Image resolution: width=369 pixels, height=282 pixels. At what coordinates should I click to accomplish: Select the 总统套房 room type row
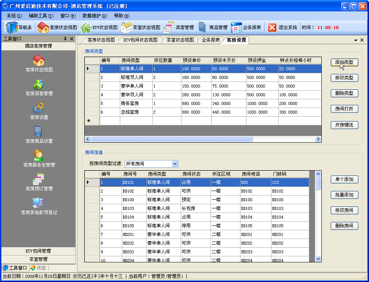pos(203,112)
